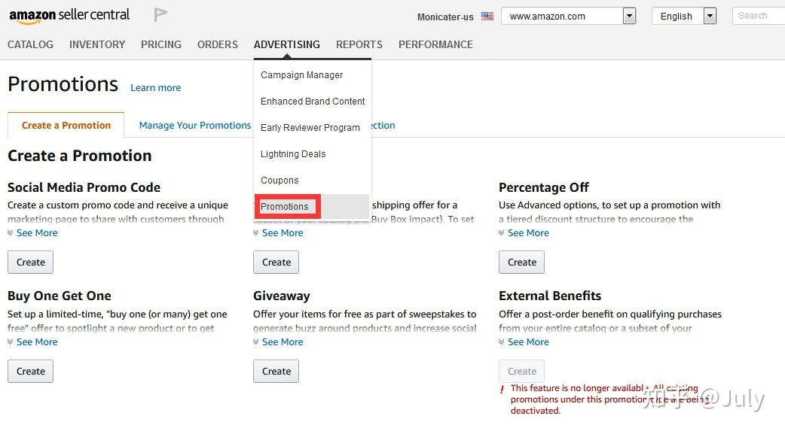Create a Buy One Get One promotion

[x=31, y=372]
